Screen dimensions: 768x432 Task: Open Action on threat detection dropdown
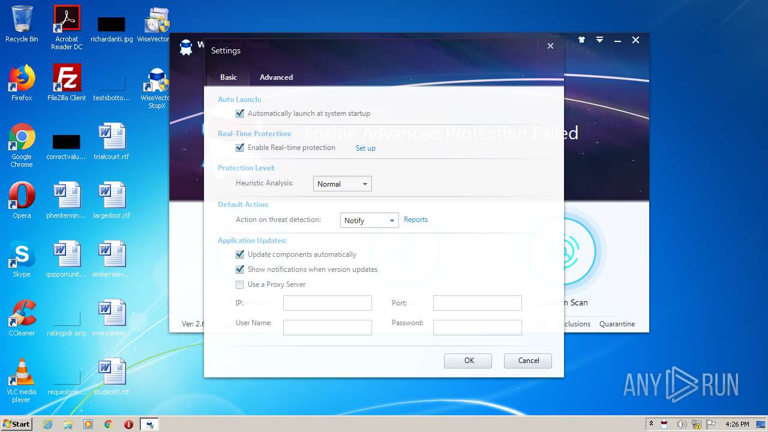369,220
